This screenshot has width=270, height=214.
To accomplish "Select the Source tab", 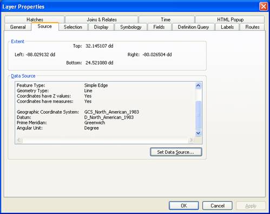I will (x=45, y=27).
